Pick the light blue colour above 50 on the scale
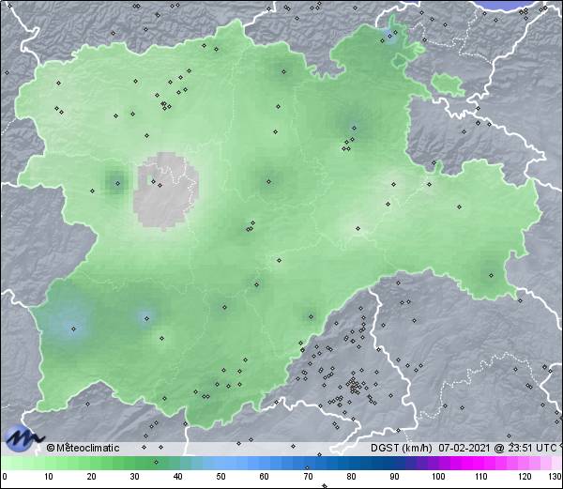This screenshot has height=489, width=563. [x=221, y=463]
